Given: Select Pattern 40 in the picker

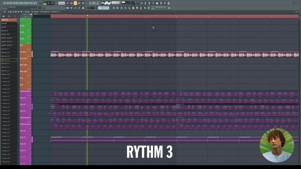Looking at the screenshot, I should (9, 162).
